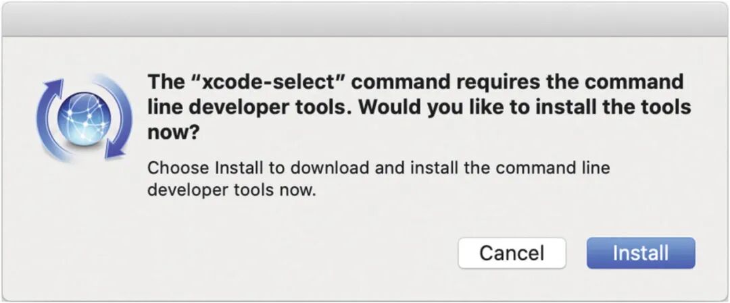Click the Install button
Image resolution: width=730 pixels, height=303 pixels.
(x=640, y=253)
